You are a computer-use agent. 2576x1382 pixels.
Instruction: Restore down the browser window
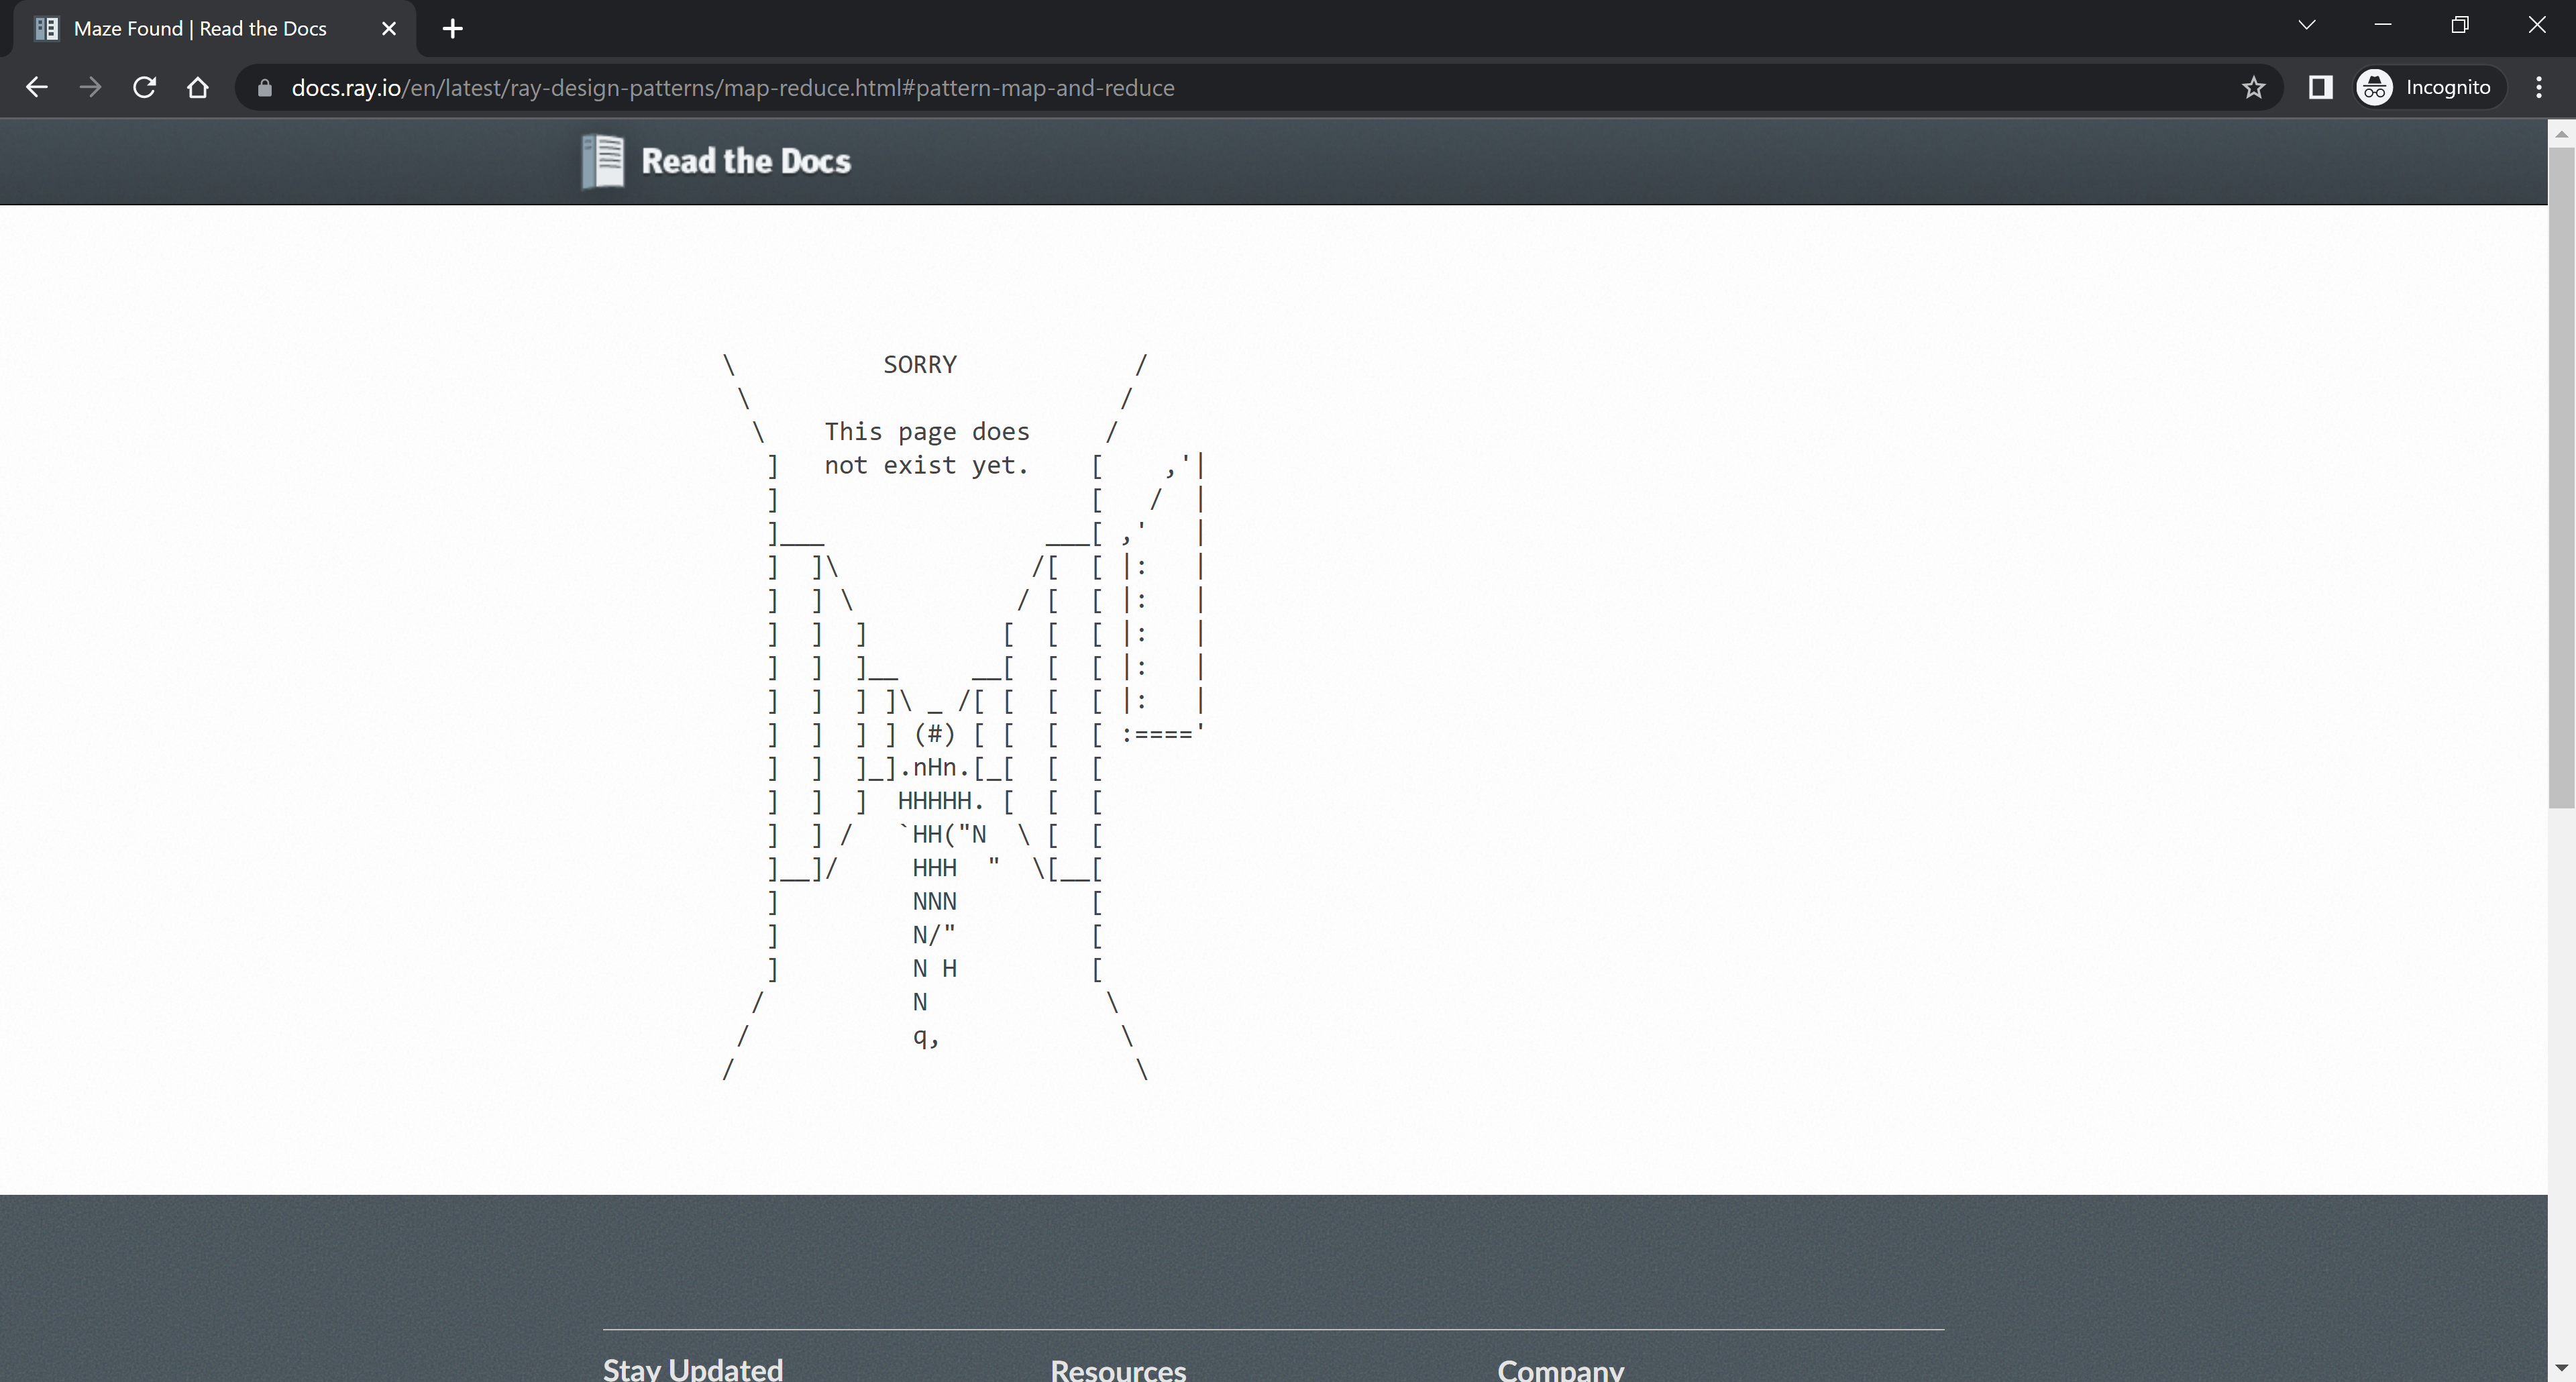click(2460, 26)
